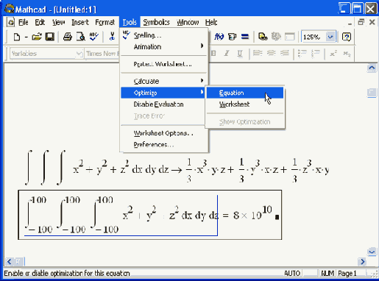Choose Preferences... menu item

[x=164, y=145]
